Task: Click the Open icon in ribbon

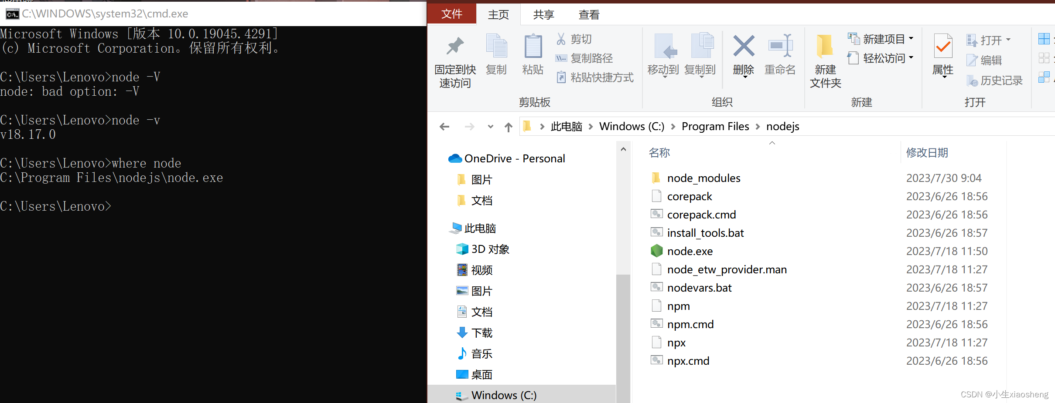Action: (972, 40)
